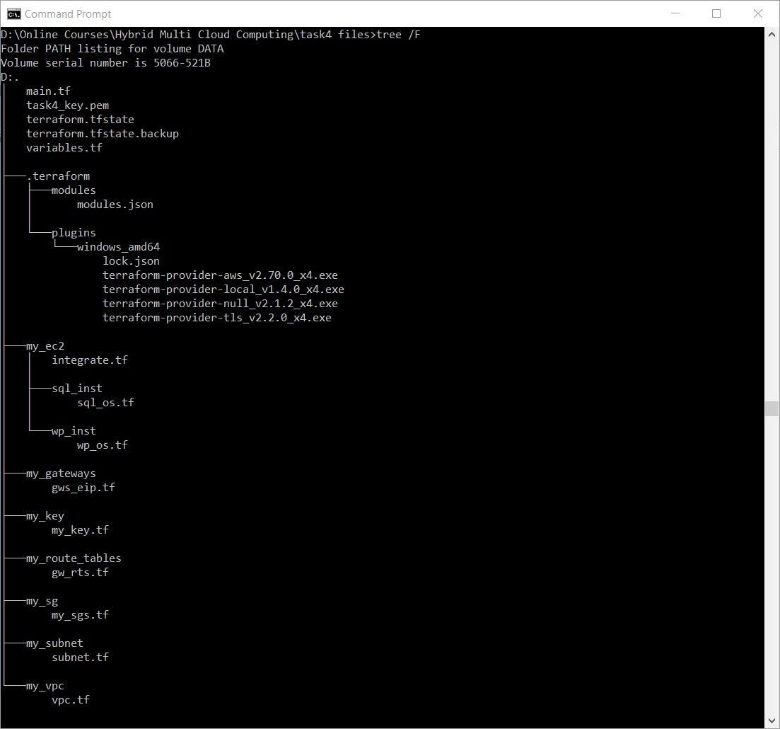Click the wp_inst folder entry
This screenshot has width=780, height=729.
74,431
